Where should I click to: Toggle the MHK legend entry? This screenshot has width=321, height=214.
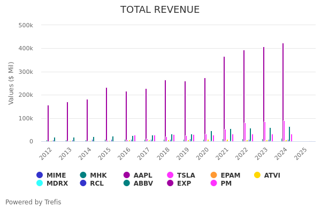(94, 175)
